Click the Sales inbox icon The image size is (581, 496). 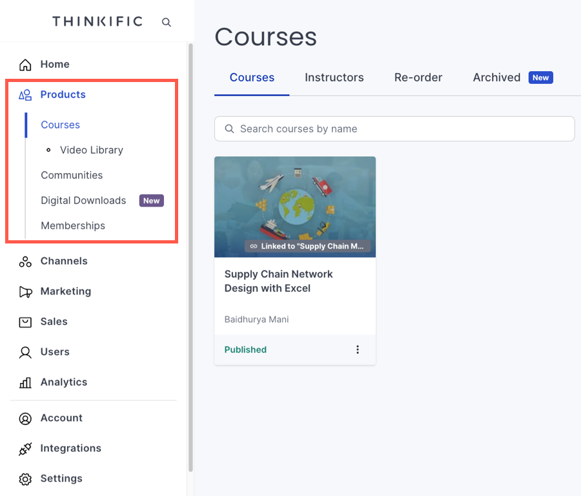pyautogui.click(x=25, y=322)
